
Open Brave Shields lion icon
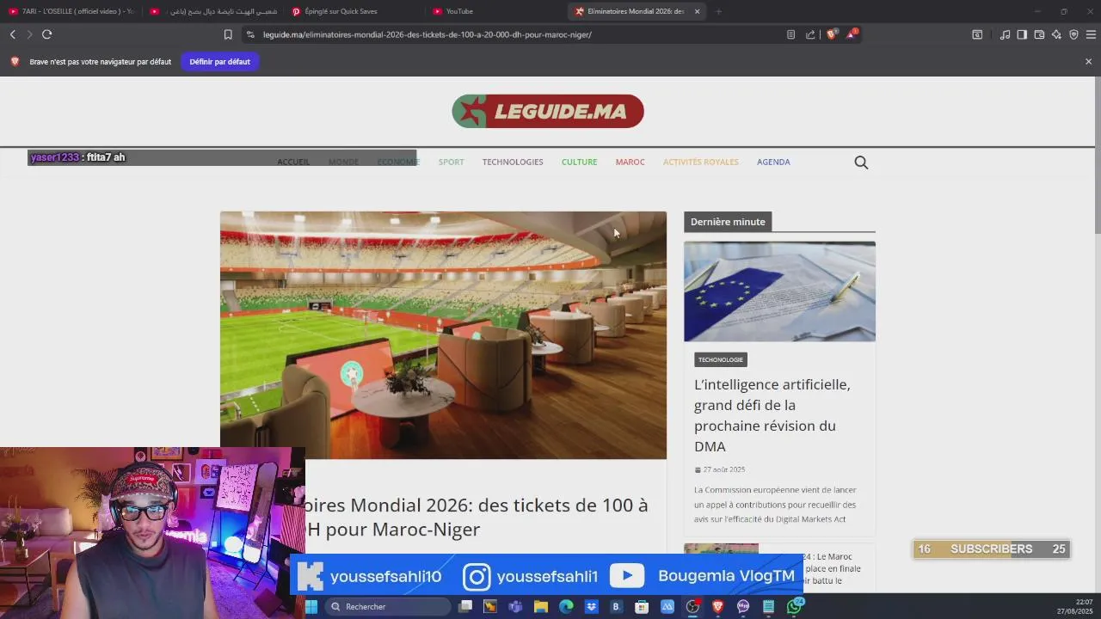[x=831, y=34]
